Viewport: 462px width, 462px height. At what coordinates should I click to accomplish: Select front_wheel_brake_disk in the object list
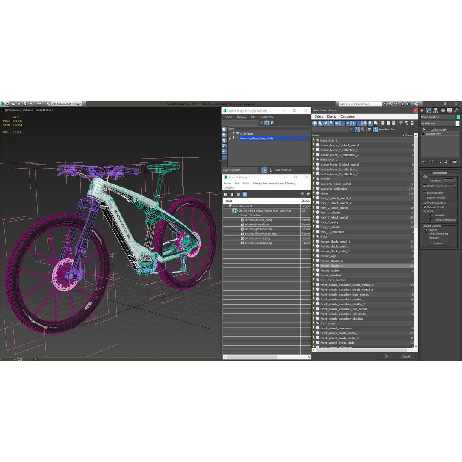click(337, 343)
